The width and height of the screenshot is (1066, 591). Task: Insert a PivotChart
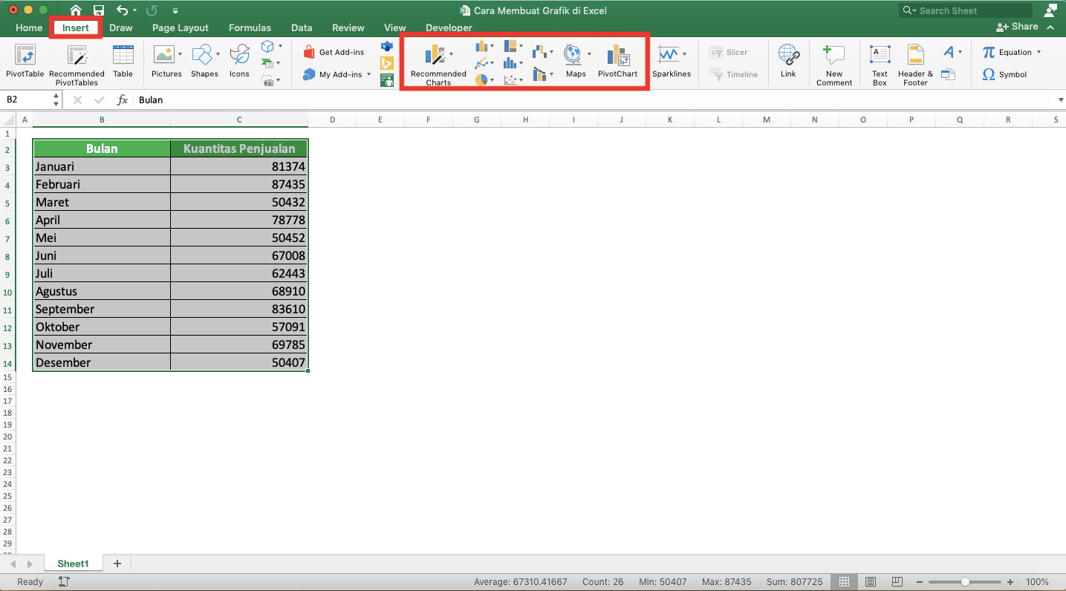tap(617, 62)
